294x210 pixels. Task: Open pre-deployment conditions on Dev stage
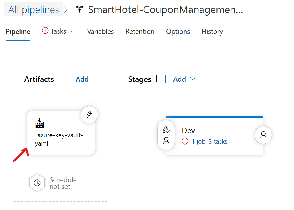pos(166,135)
